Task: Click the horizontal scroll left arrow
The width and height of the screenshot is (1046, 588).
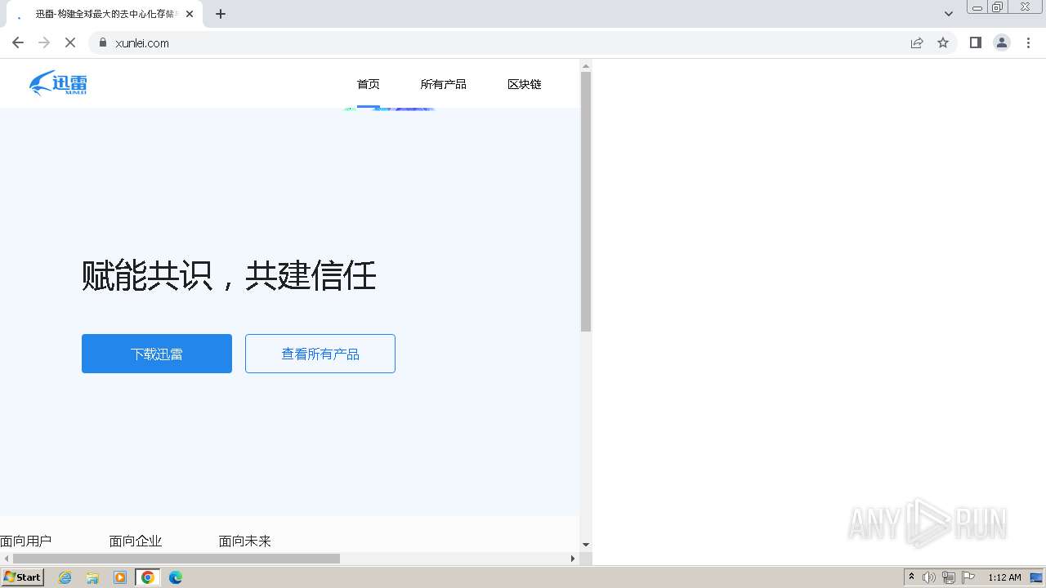Action: (x=6, y=559)
